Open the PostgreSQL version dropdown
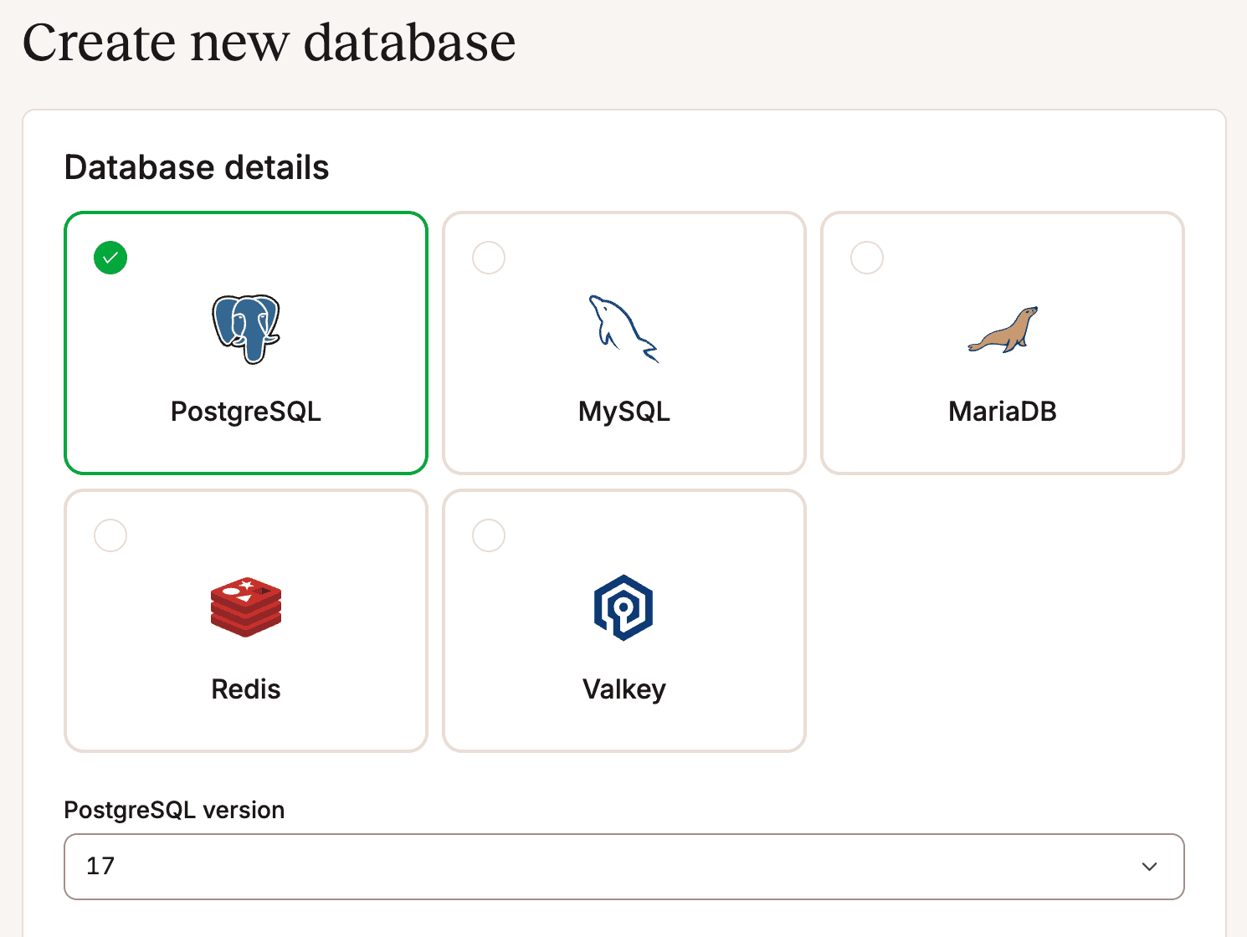Image resolution: width=1247 pixels, height=937 pixels. pyautogui.click(x=624, y=867)
